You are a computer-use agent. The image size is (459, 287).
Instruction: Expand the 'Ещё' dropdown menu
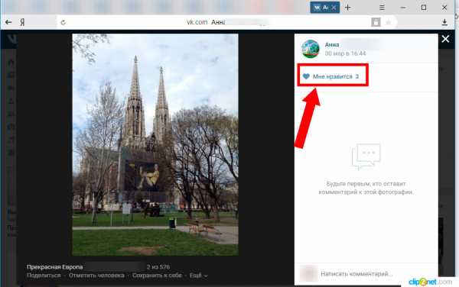[198, 276]
